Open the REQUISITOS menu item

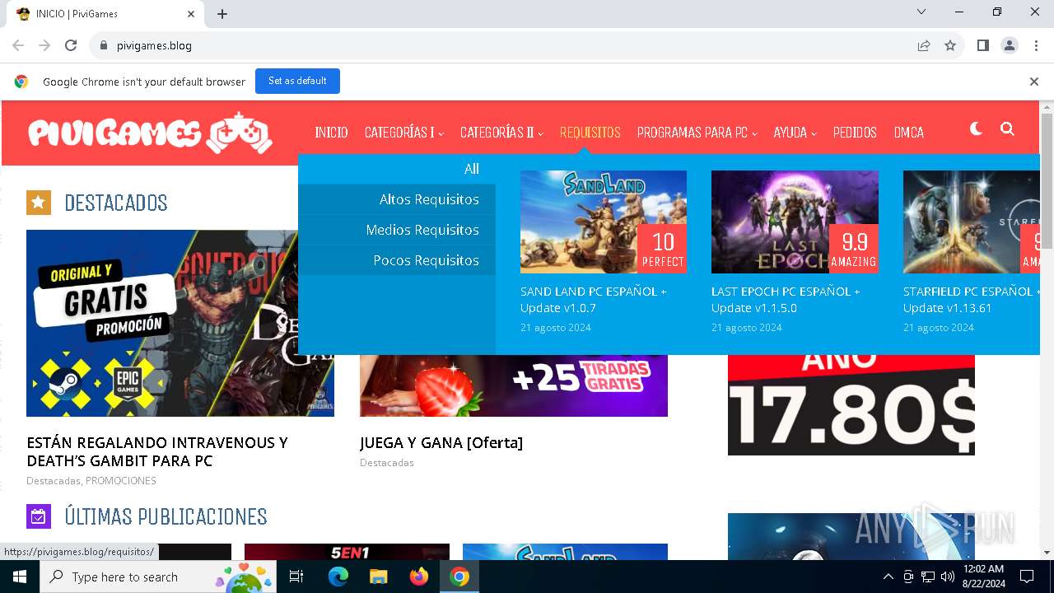point(590,133)
